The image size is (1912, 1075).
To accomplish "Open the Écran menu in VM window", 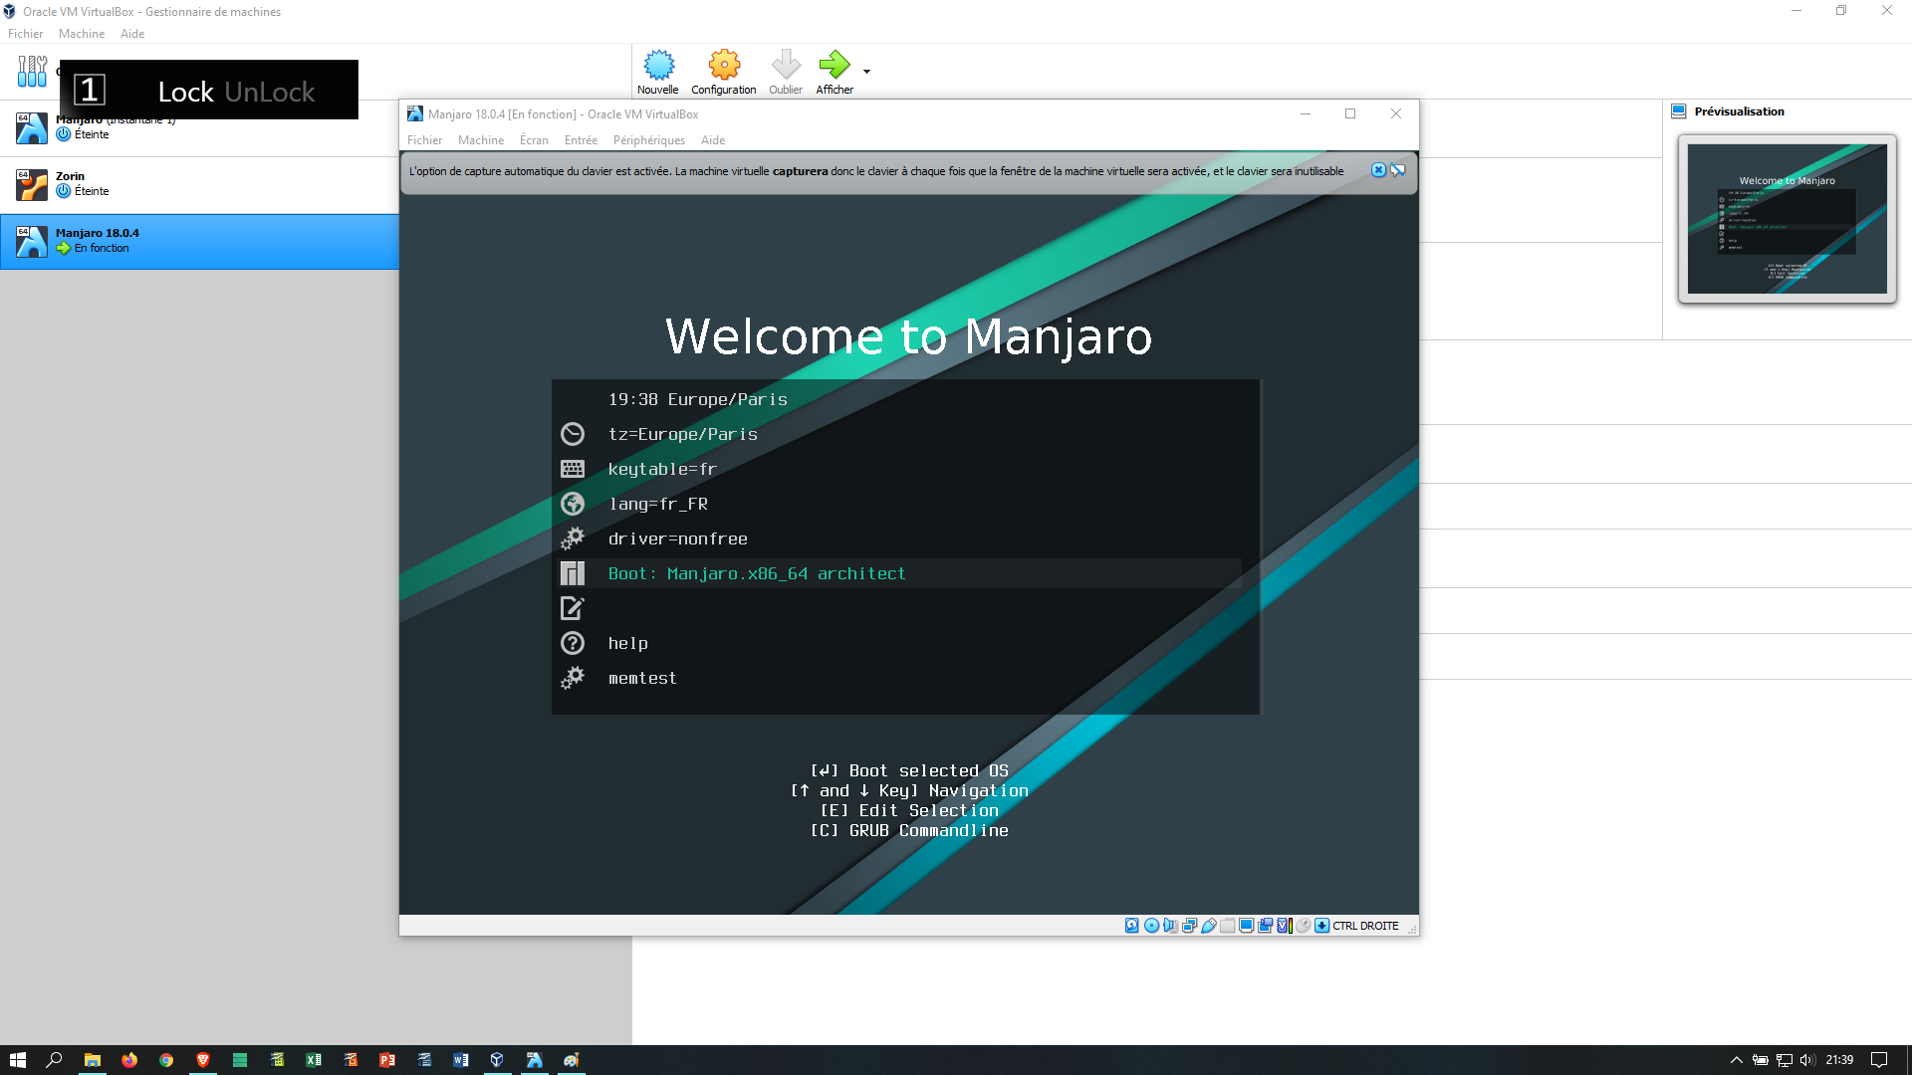I will pyautogui.click(x=534, y=140).
